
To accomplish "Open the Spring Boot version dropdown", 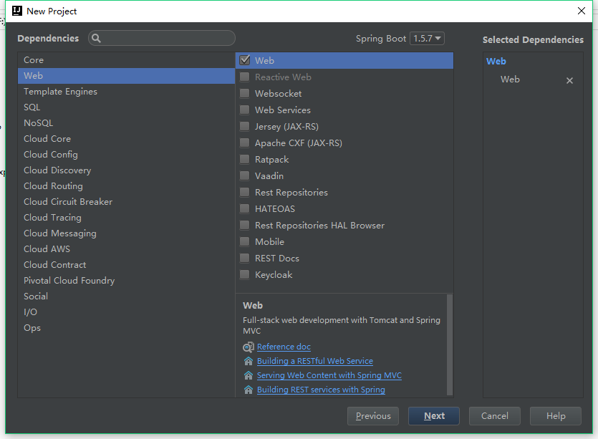I will coord(427,39).
